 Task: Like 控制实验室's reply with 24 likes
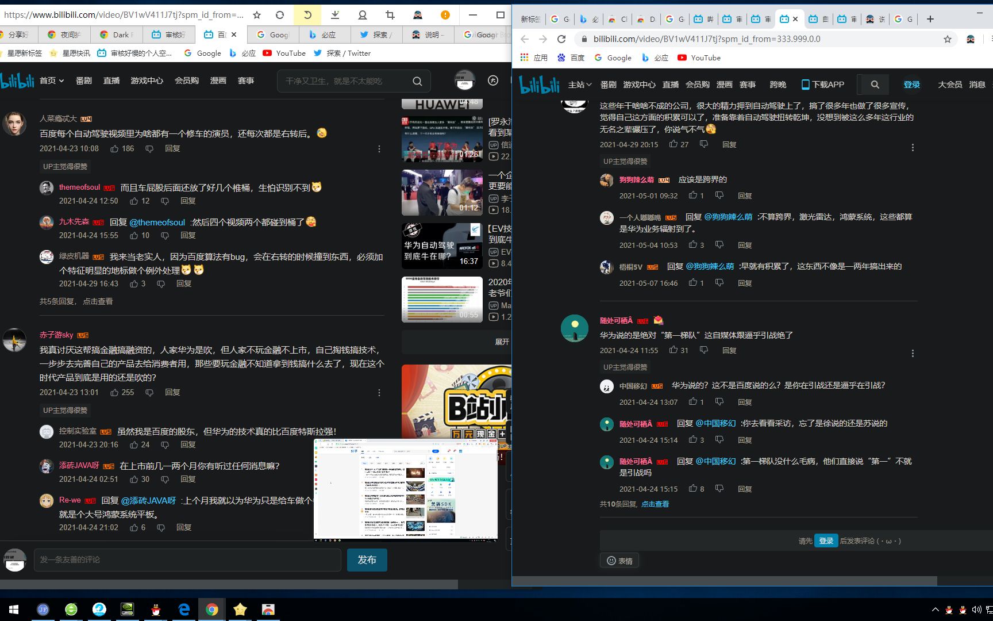click(x=134, y=444)
